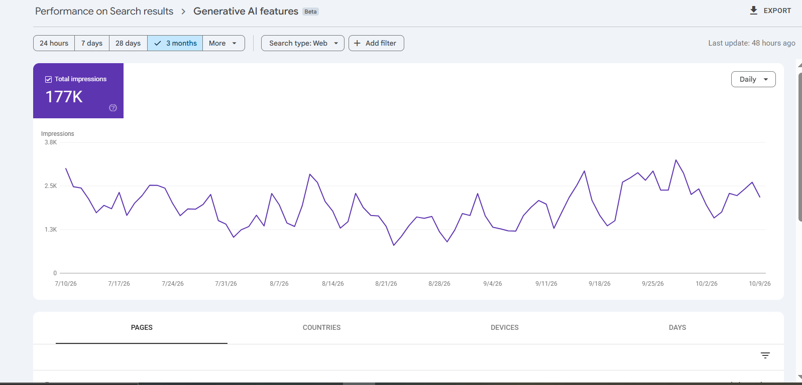Select the 3 months date range
The image size is (802, 385).
point(175,43)
